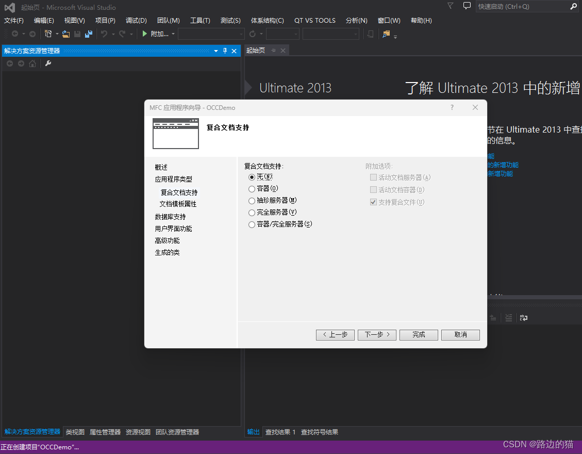Go to 用户界面功能 wizard page

click(x=173, y=229)
